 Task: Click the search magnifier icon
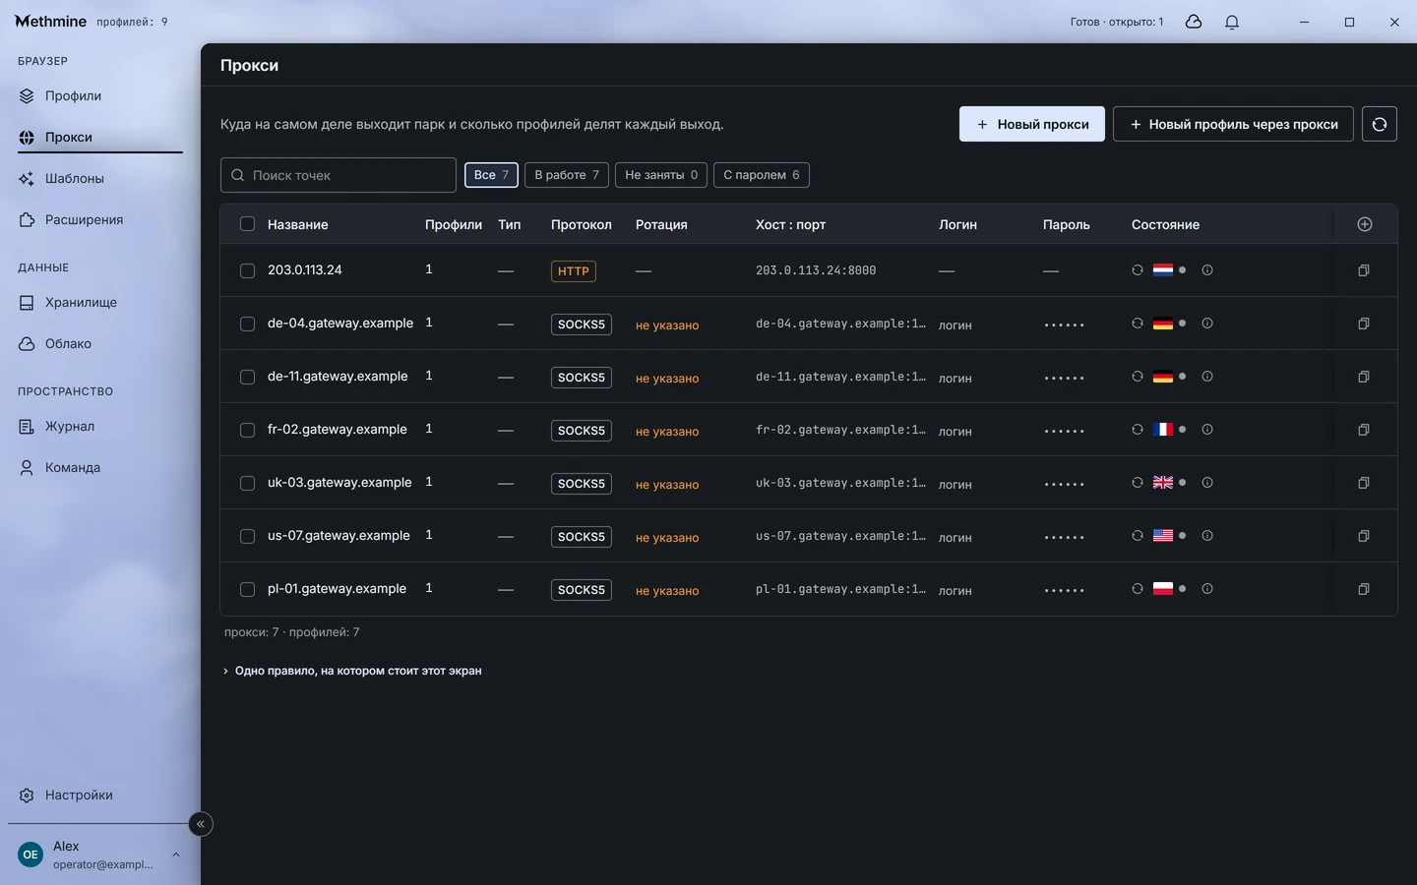coord(237,175)
